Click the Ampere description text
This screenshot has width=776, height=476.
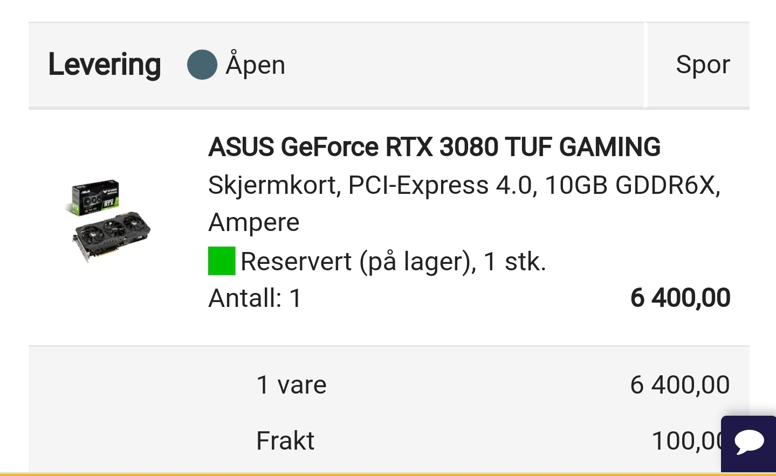(254, 223)
